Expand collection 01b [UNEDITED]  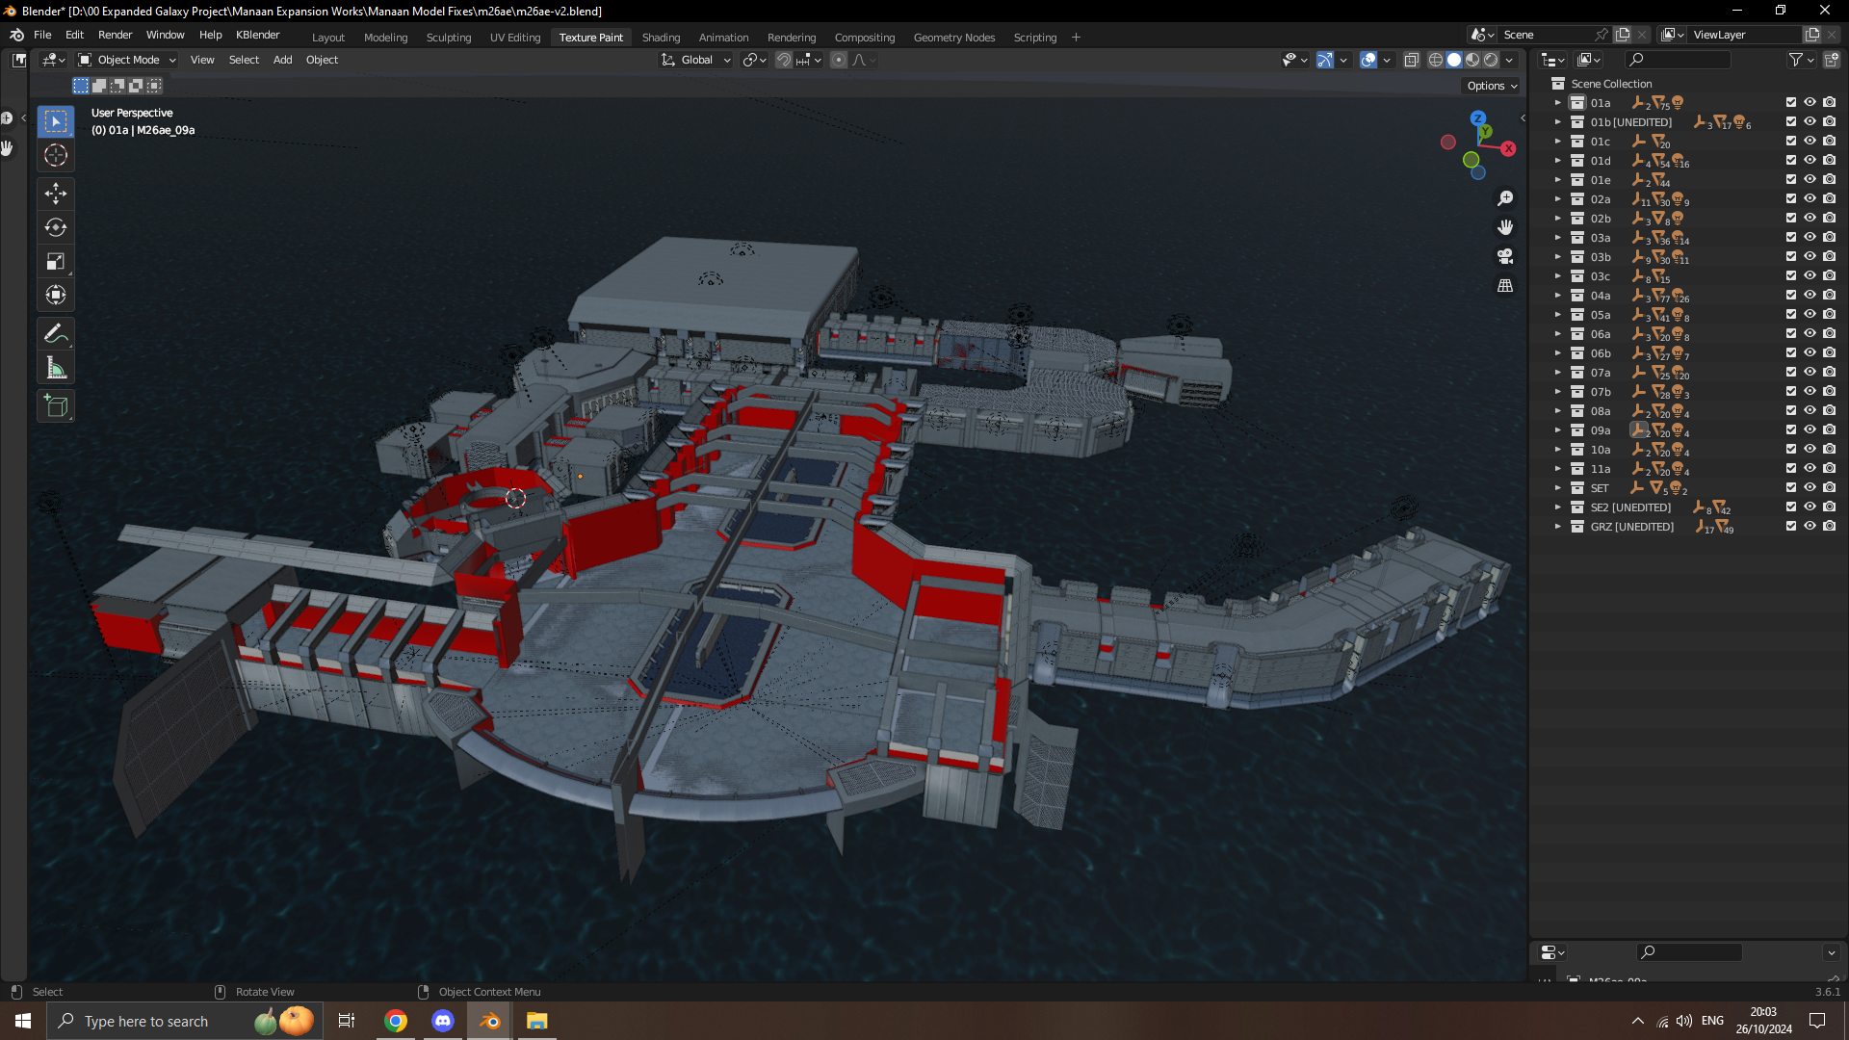(x=1557, y=122)
